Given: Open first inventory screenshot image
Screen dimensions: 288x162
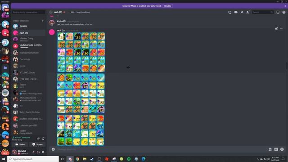Looking at the screenshot, I should pyautogui.click(x=81, y=52).
